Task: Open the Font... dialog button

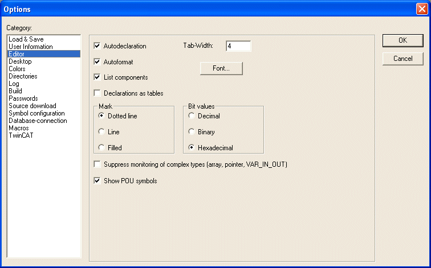Action: pos(221,68)
